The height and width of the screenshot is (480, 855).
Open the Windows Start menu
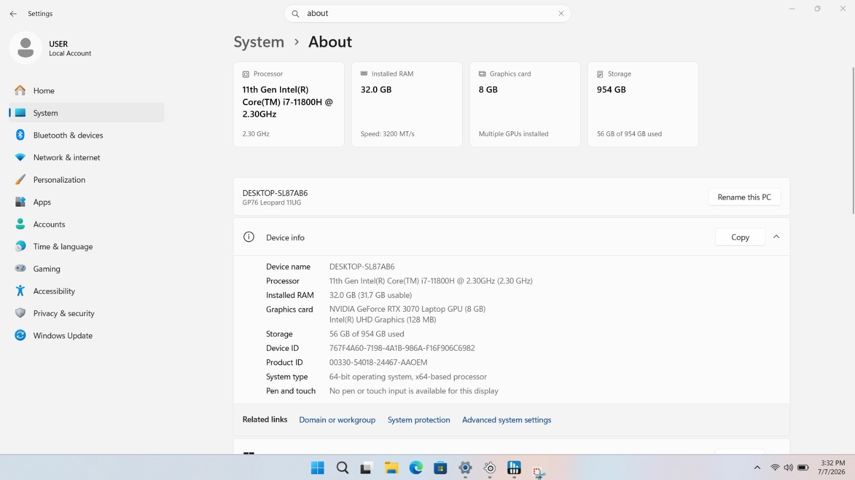coord(317,468)
